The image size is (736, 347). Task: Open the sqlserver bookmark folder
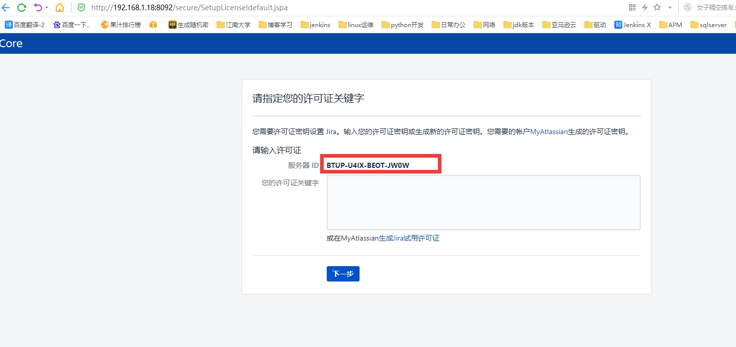pyautogui.click(x=708, y=25)
